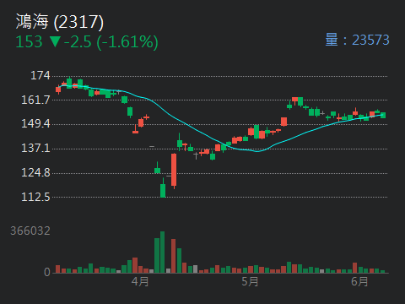405x304 pixels.
Task: Click the 137.1 price axis label
Action: coord(35,148)
